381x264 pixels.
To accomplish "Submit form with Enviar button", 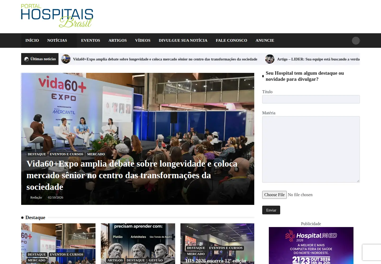I will [x=271, y=210].
